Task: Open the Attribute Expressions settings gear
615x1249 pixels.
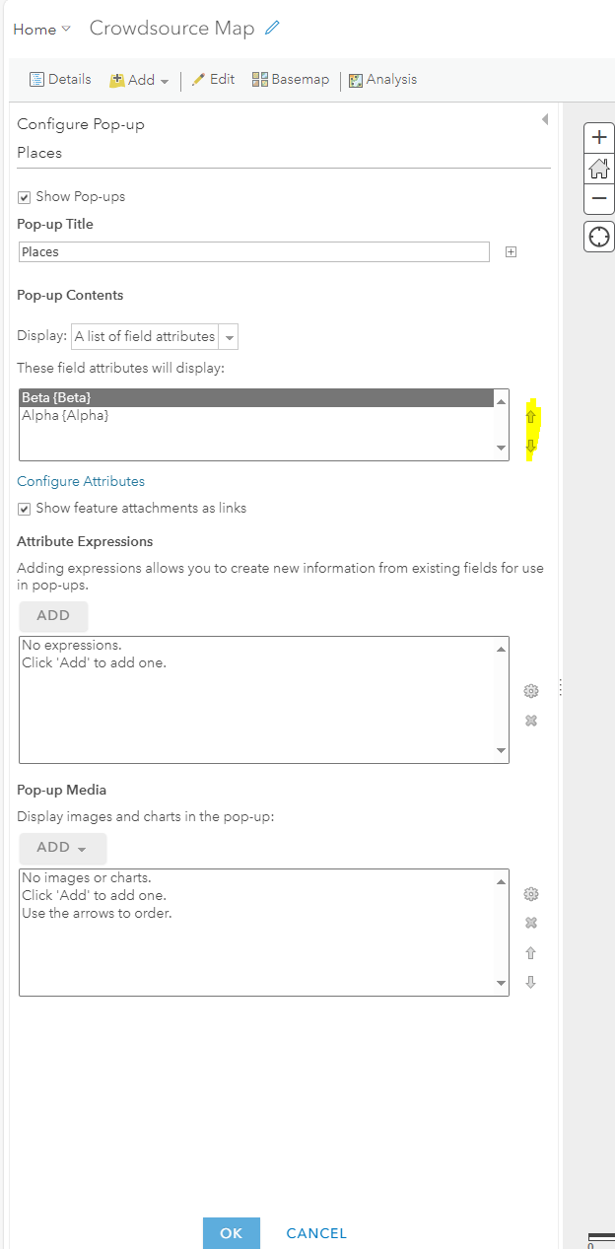Action: 531,691
